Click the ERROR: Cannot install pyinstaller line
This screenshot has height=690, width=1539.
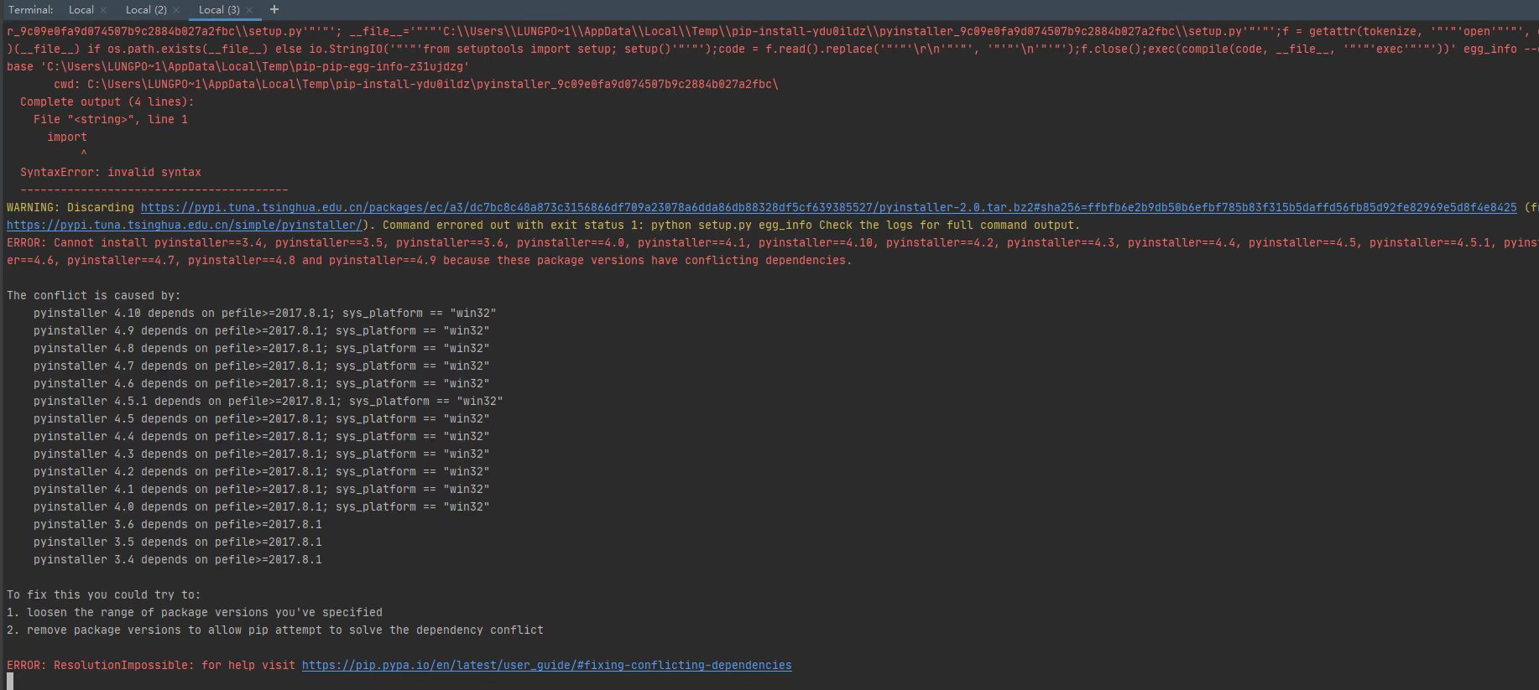click(x=772, y=242)
